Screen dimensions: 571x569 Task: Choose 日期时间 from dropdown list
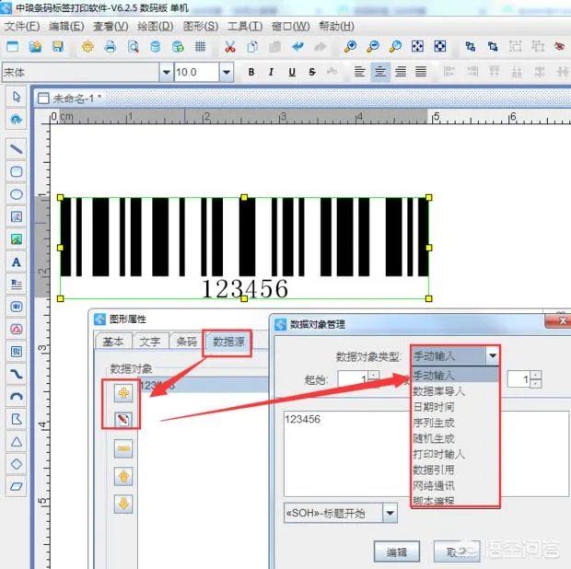[455, 407]
